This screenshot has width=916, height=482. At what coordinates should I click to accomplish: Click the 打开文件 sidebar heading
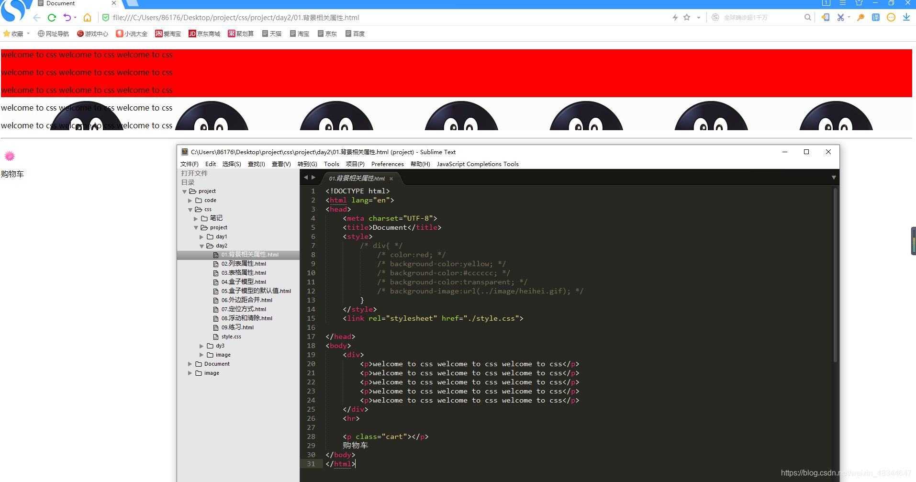coord(194,173)
